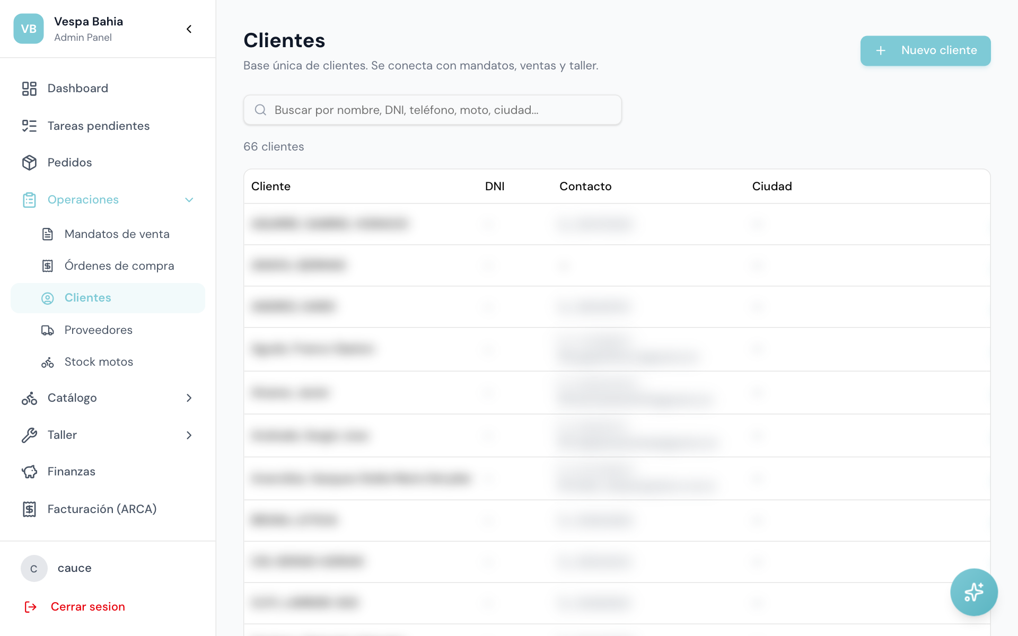The height and width of the screenshot is (636, 1018).
Task: Click the Stock motos scooter icon
Action: (x=48, y=362)
